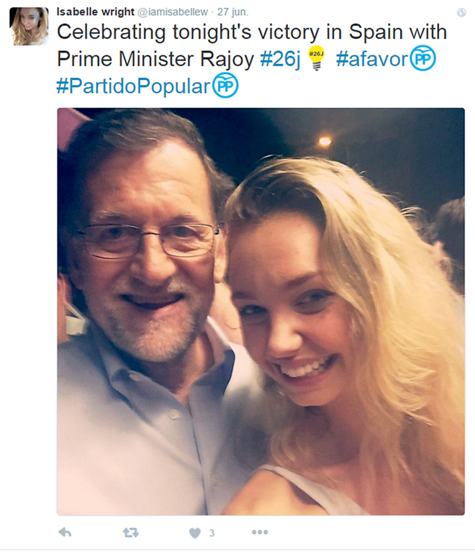Reply to Isabelle wright's tweet
Screen dimensions: 475x552
(x=65, y=533)
